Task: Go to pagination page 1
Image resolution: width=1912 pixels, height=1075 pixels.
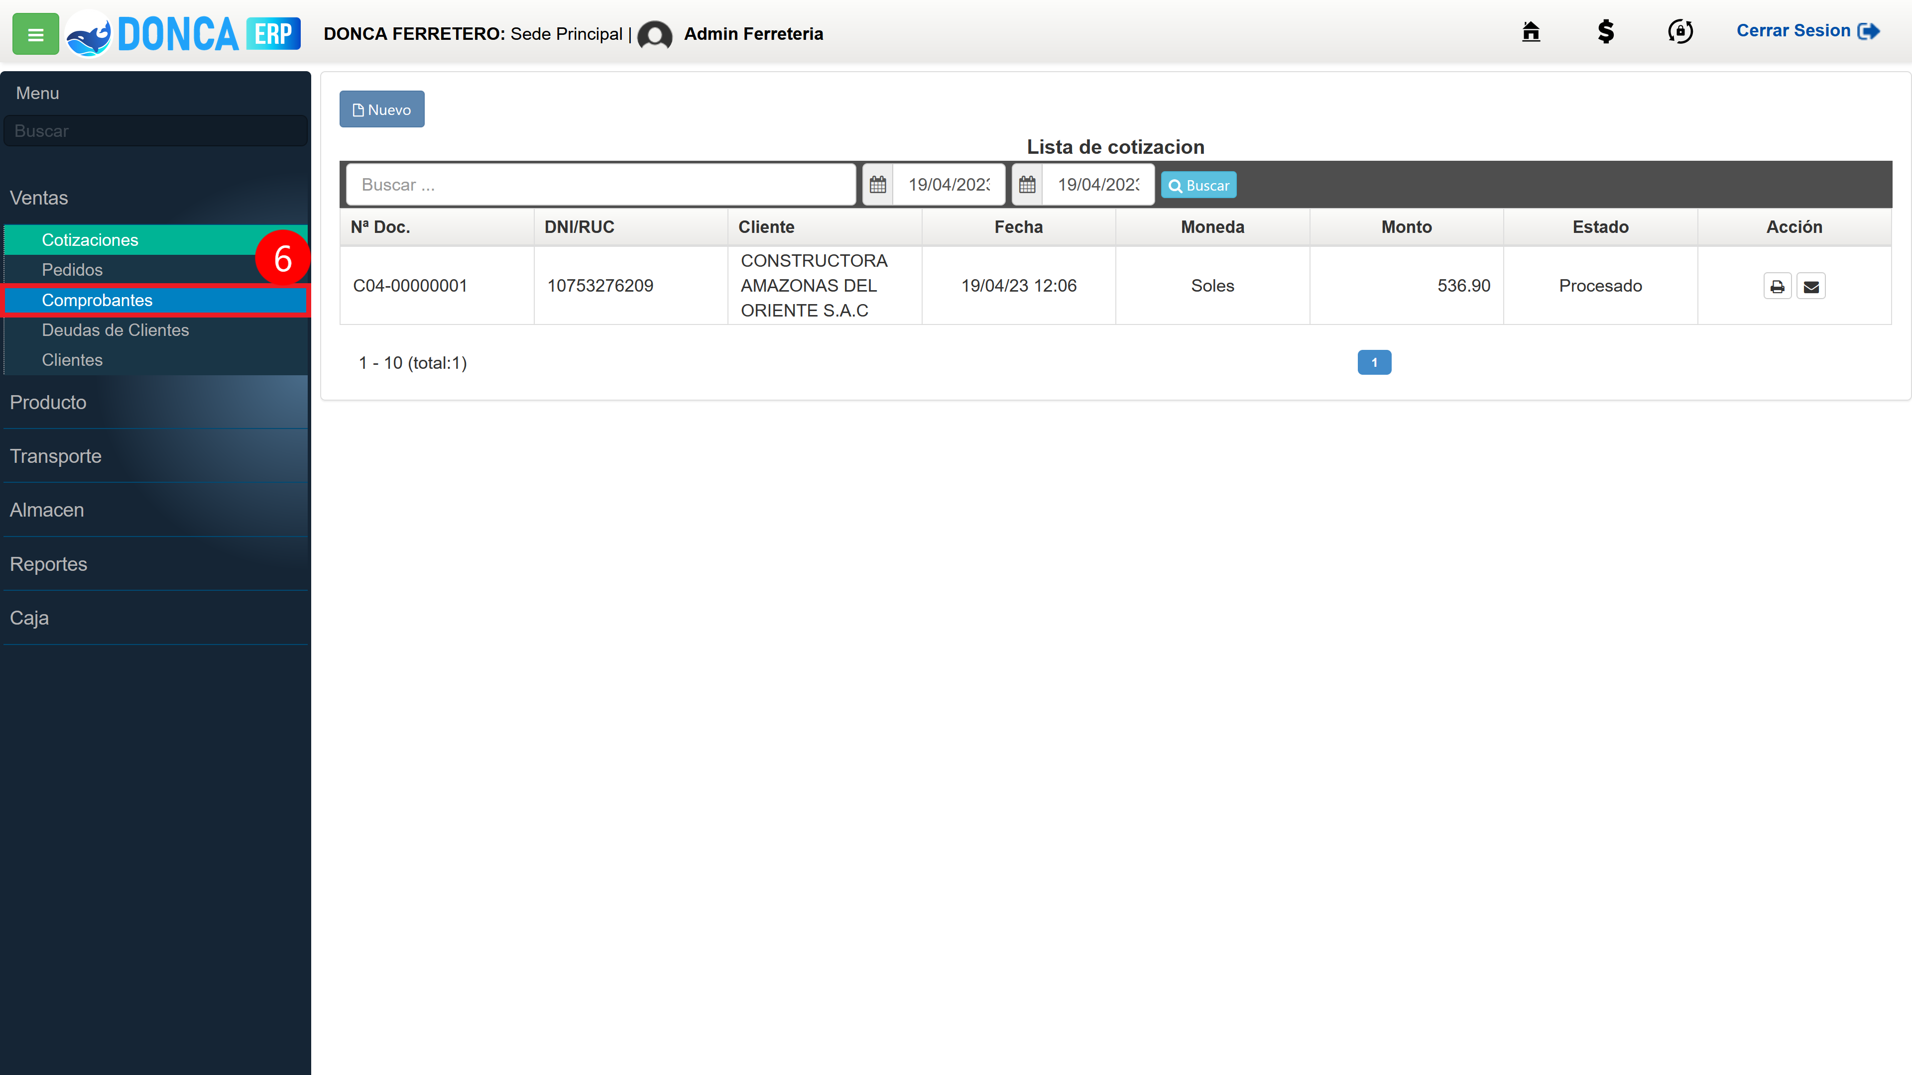Action: coord(1375,363)
